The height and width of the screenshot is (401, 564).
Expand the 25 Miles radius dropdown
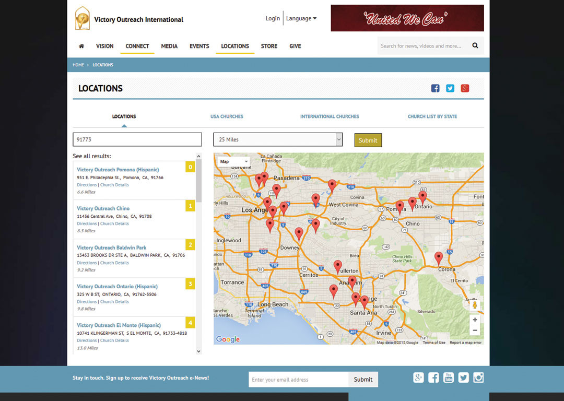278,139
